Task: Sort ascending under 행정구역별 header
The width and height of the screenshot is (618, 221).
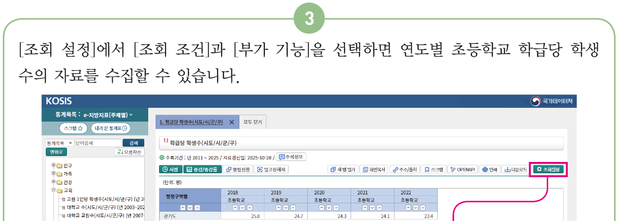Action: pyautogui.click(x=183, y=208)
